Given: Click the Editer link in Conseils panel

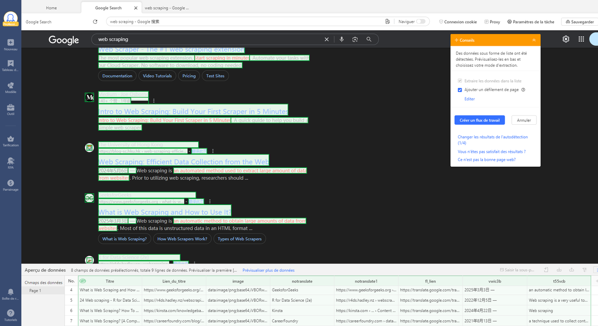Looking at the screenshot, I should click(x=470, y=99).
